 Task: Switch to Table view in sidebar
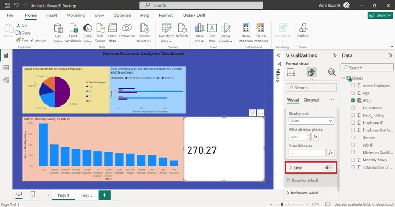[6, 68]
